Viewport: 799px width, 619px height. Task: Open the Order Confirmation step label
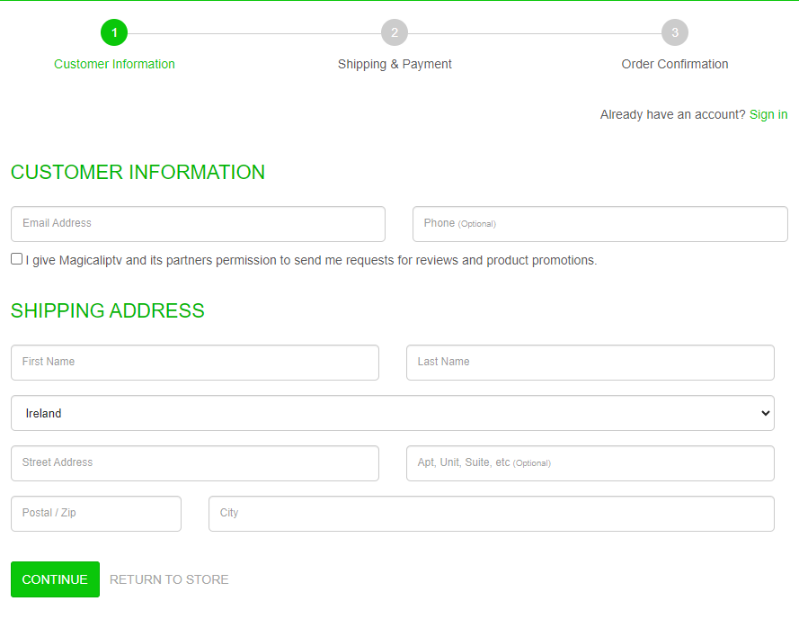pos(675,64)
